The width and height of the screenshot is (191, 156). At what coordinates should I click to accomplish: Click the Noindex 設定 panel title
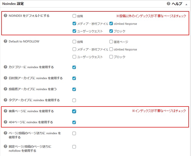click(13, 4)
